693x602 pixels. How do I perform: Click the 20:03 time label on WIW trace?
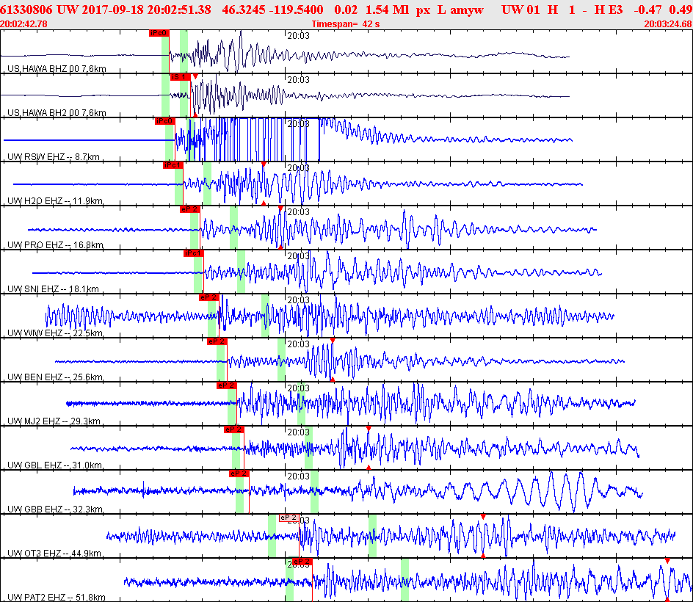pyautogui.click(x=298, y=300)
